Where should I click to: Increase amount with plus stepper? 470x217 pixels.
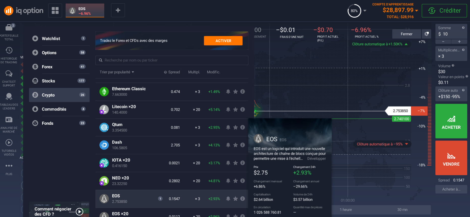(459, 42)
